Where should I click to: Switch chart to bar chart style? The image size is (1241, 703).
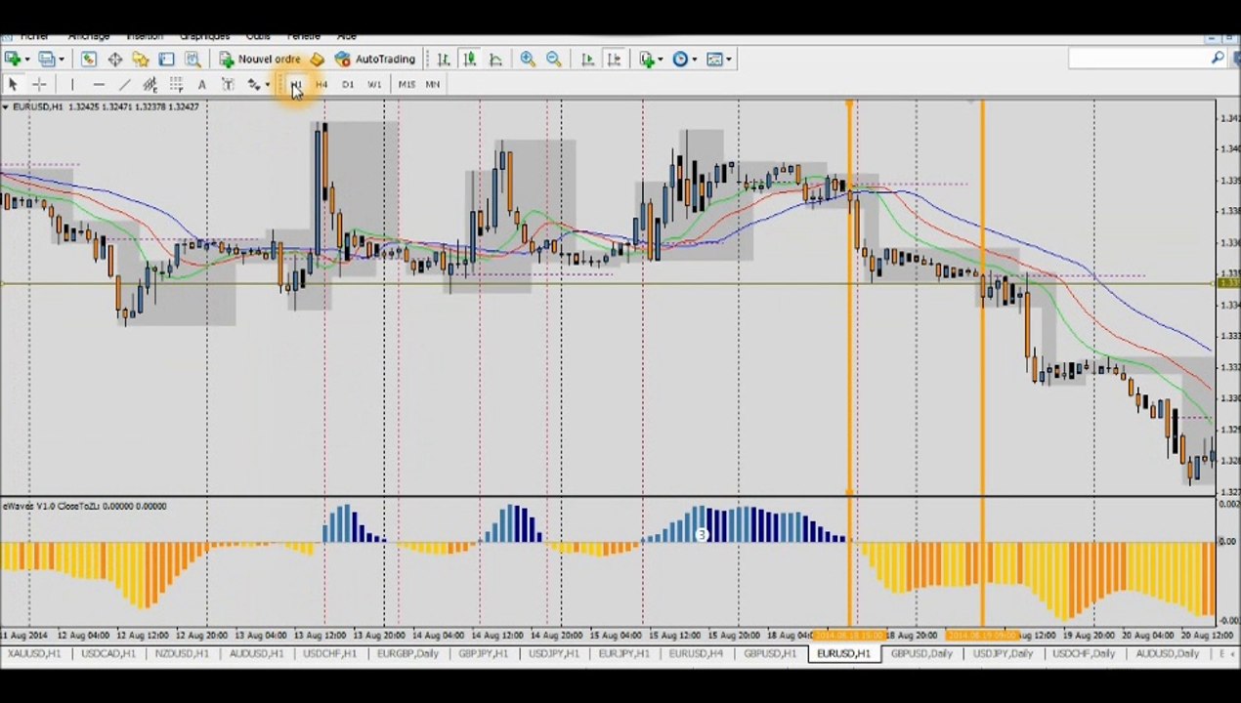click(444, 60)
